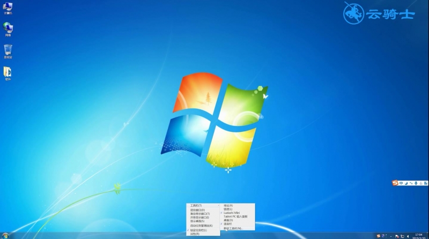Uncheck 锁定任务栏(L) in the context menu
429x239 pixels.
coord(203,230)
